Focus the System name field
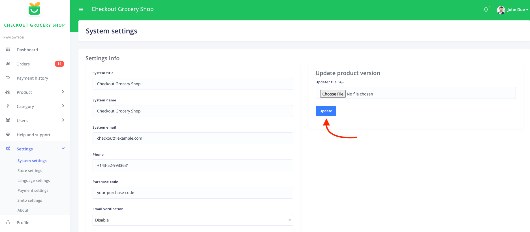 coord(193,111)
